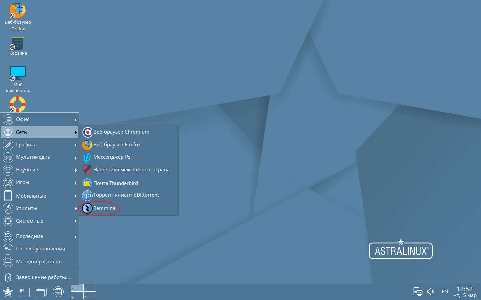
Task: Click the Завершение работы door icon
Action: point(8,277)
